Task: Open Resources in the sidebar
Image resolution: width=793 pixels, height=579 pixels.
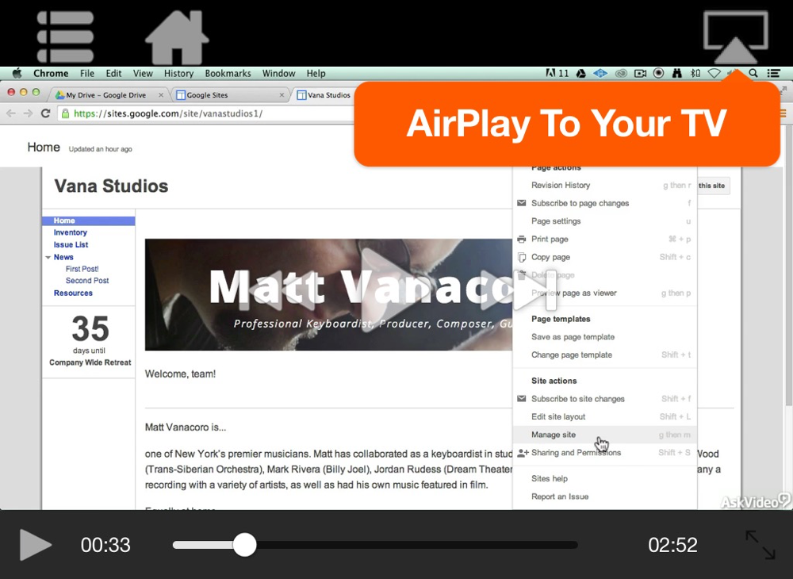Action: [73, 293]
